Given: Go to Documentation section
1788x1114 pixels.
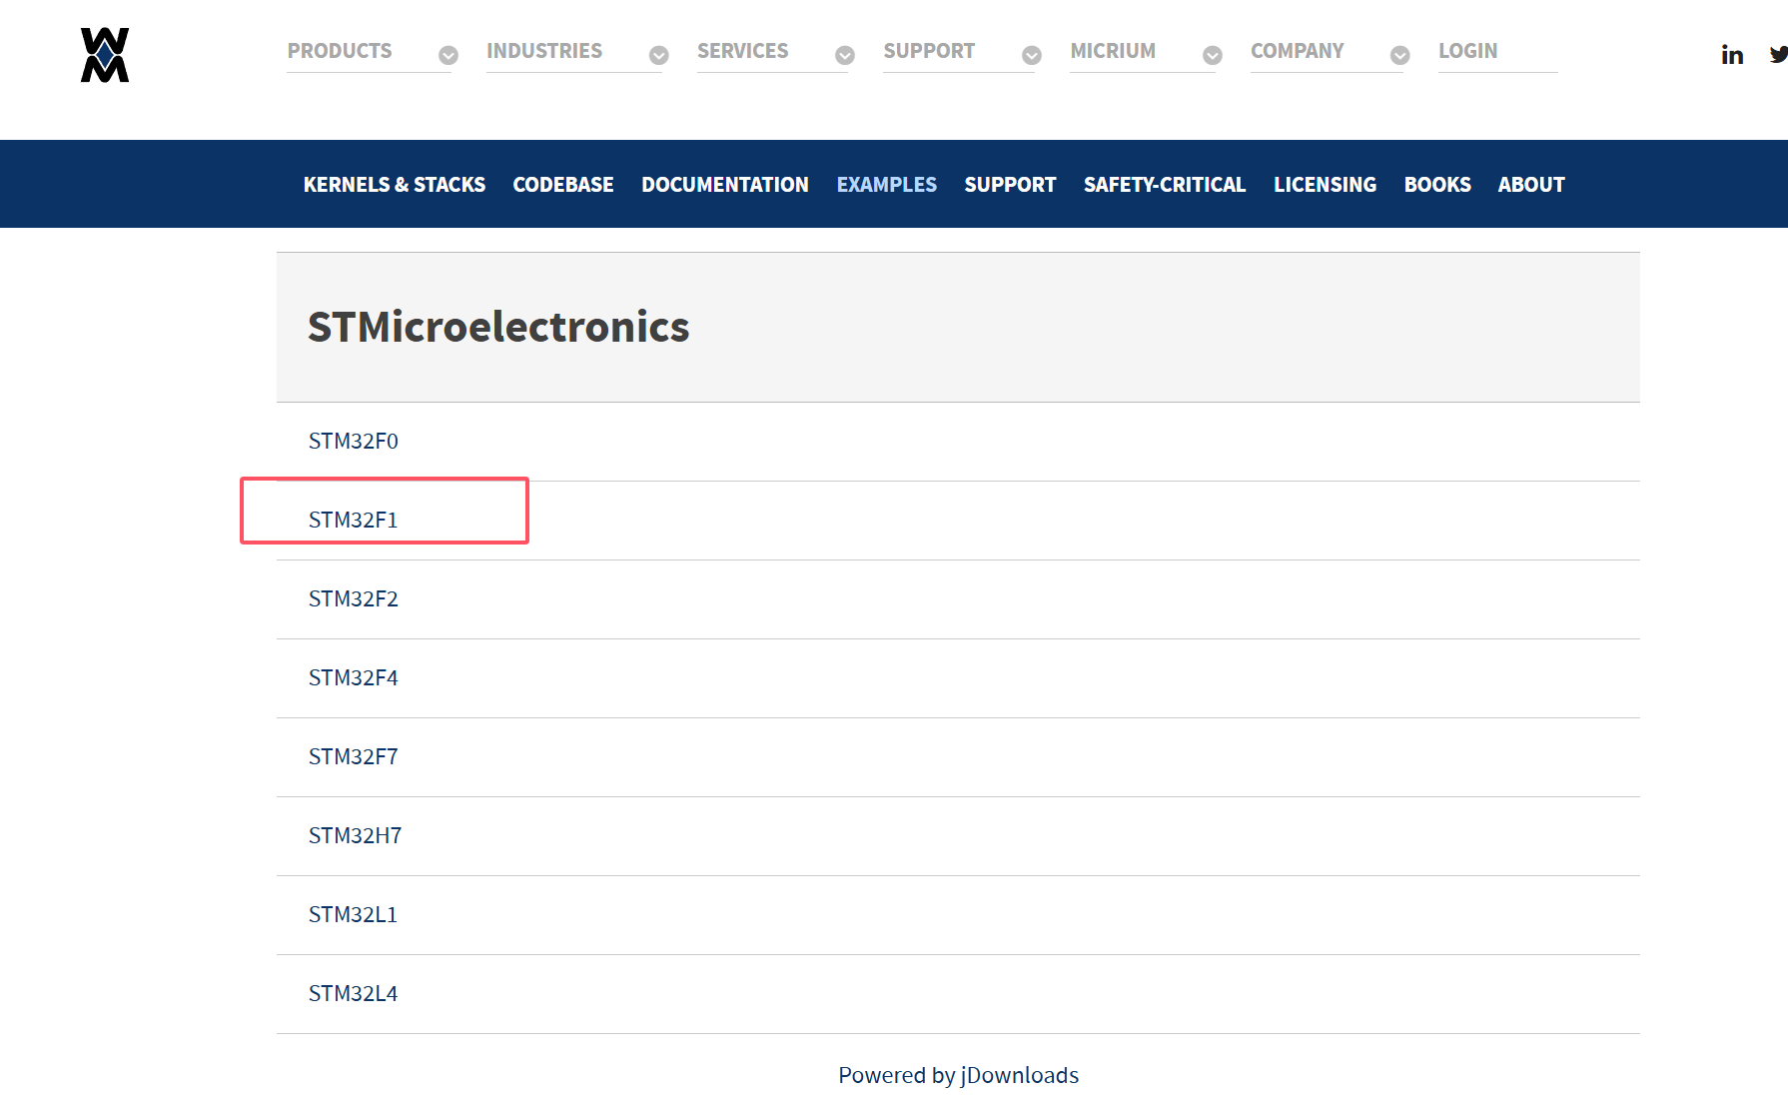Looking at the screenshot, I should (725, 185).
